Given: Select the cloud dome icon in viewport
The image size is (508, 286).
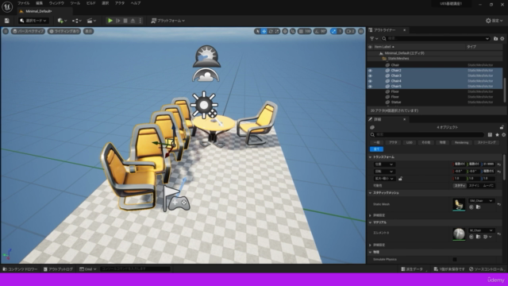Looking at the screenshot, I should pos(206,75).
